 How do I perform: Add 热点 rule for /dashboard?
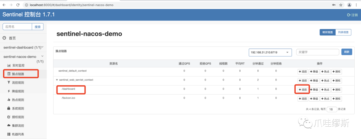pyautogui.click(x=325, y=90)
